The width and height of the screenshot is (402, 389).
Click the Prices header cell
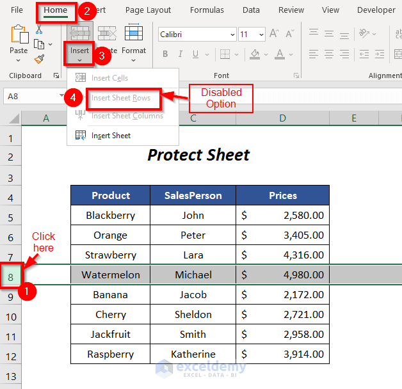tap(283, 195)
